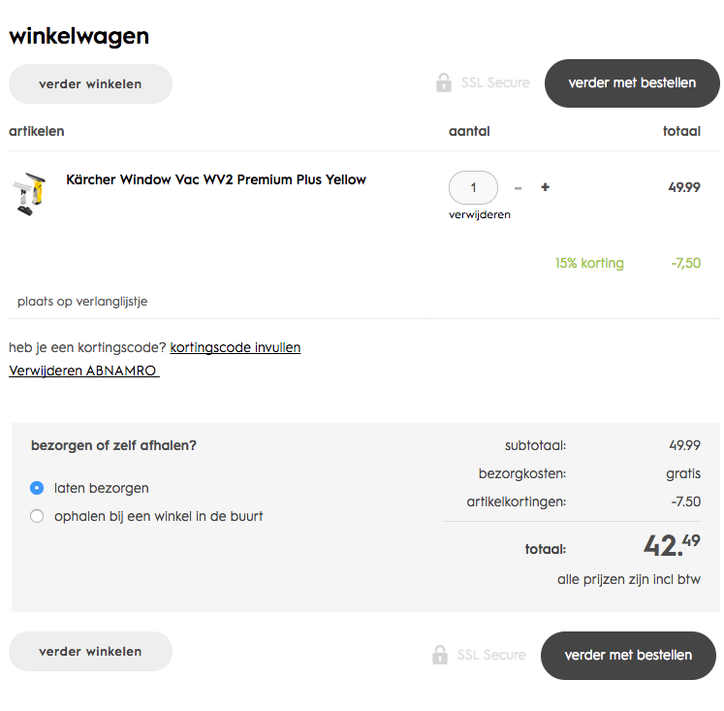Click the '15% korting' discount label

(589, 263)
